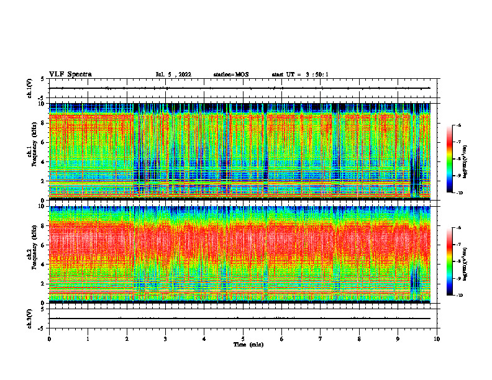Screen dimensions: 492x380
Task: Click the ch.2 spectrogram color scale bar
Action: click(449, 261)
